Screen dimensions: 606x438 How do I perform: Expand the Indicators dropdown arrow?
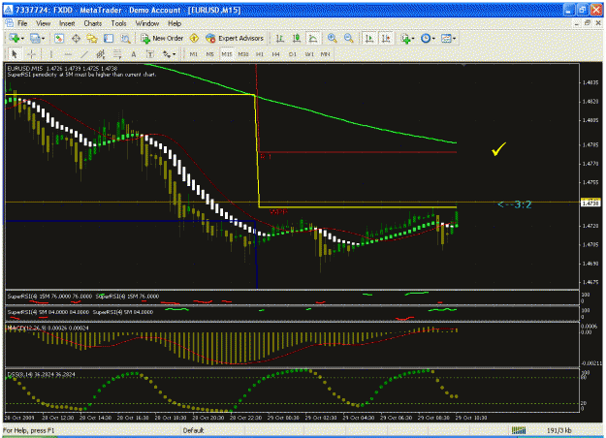413,39
